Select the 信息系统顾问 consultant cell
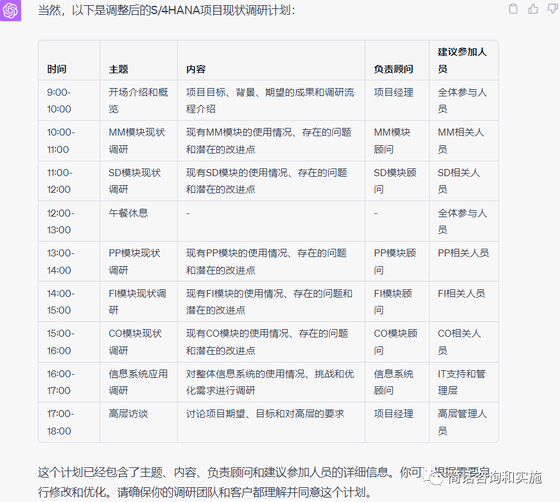The height and width of the screenshot is (502, 560). click(x=393, y=382)
